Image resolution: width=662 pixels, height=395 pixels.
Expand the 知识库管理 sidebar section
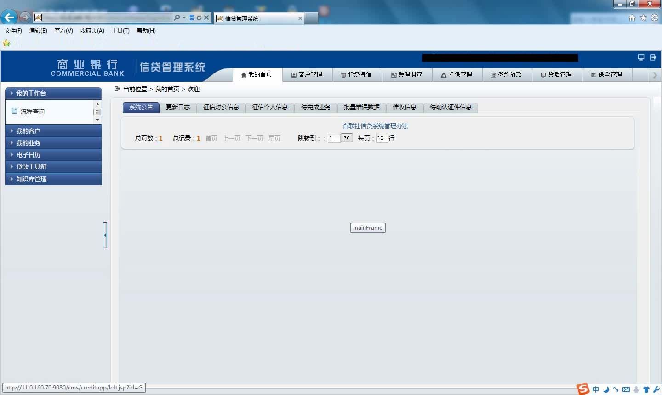pos(53,179)
